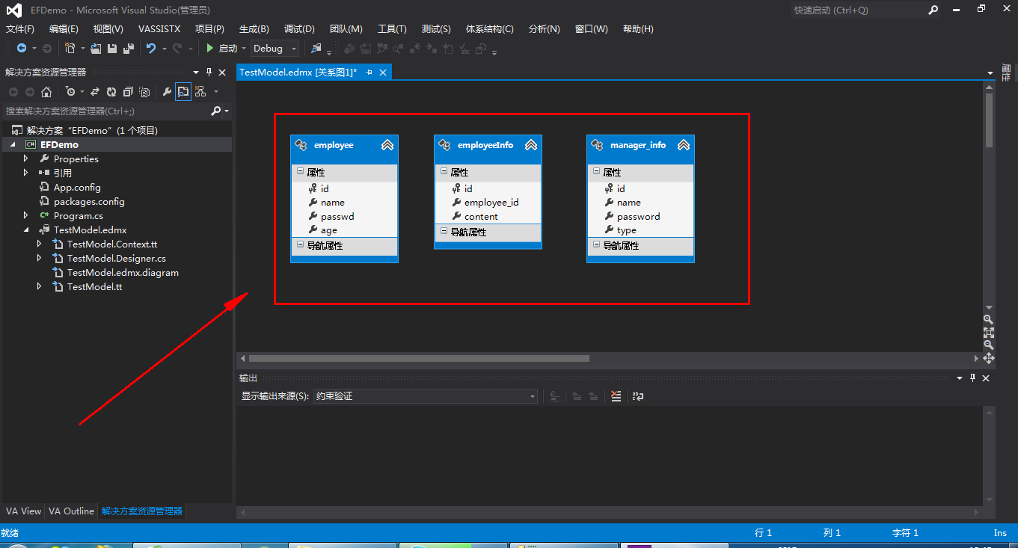Image resolution: width=1018 pixels, height=548 pixels.
Task: Click the Open File toolbar icon
Action: [96, 49]
